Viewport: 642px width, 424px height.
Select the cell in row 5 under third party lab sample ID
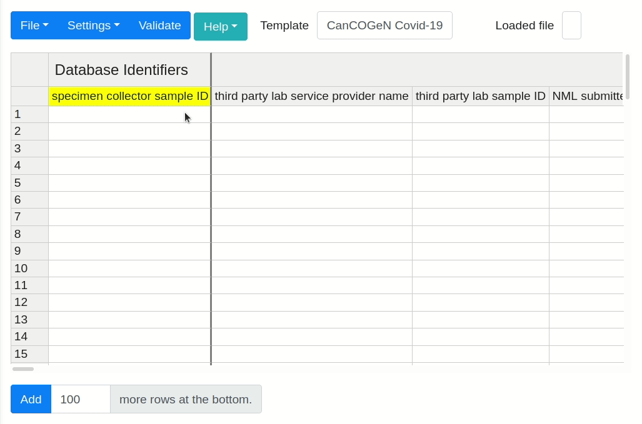[480, 182]
